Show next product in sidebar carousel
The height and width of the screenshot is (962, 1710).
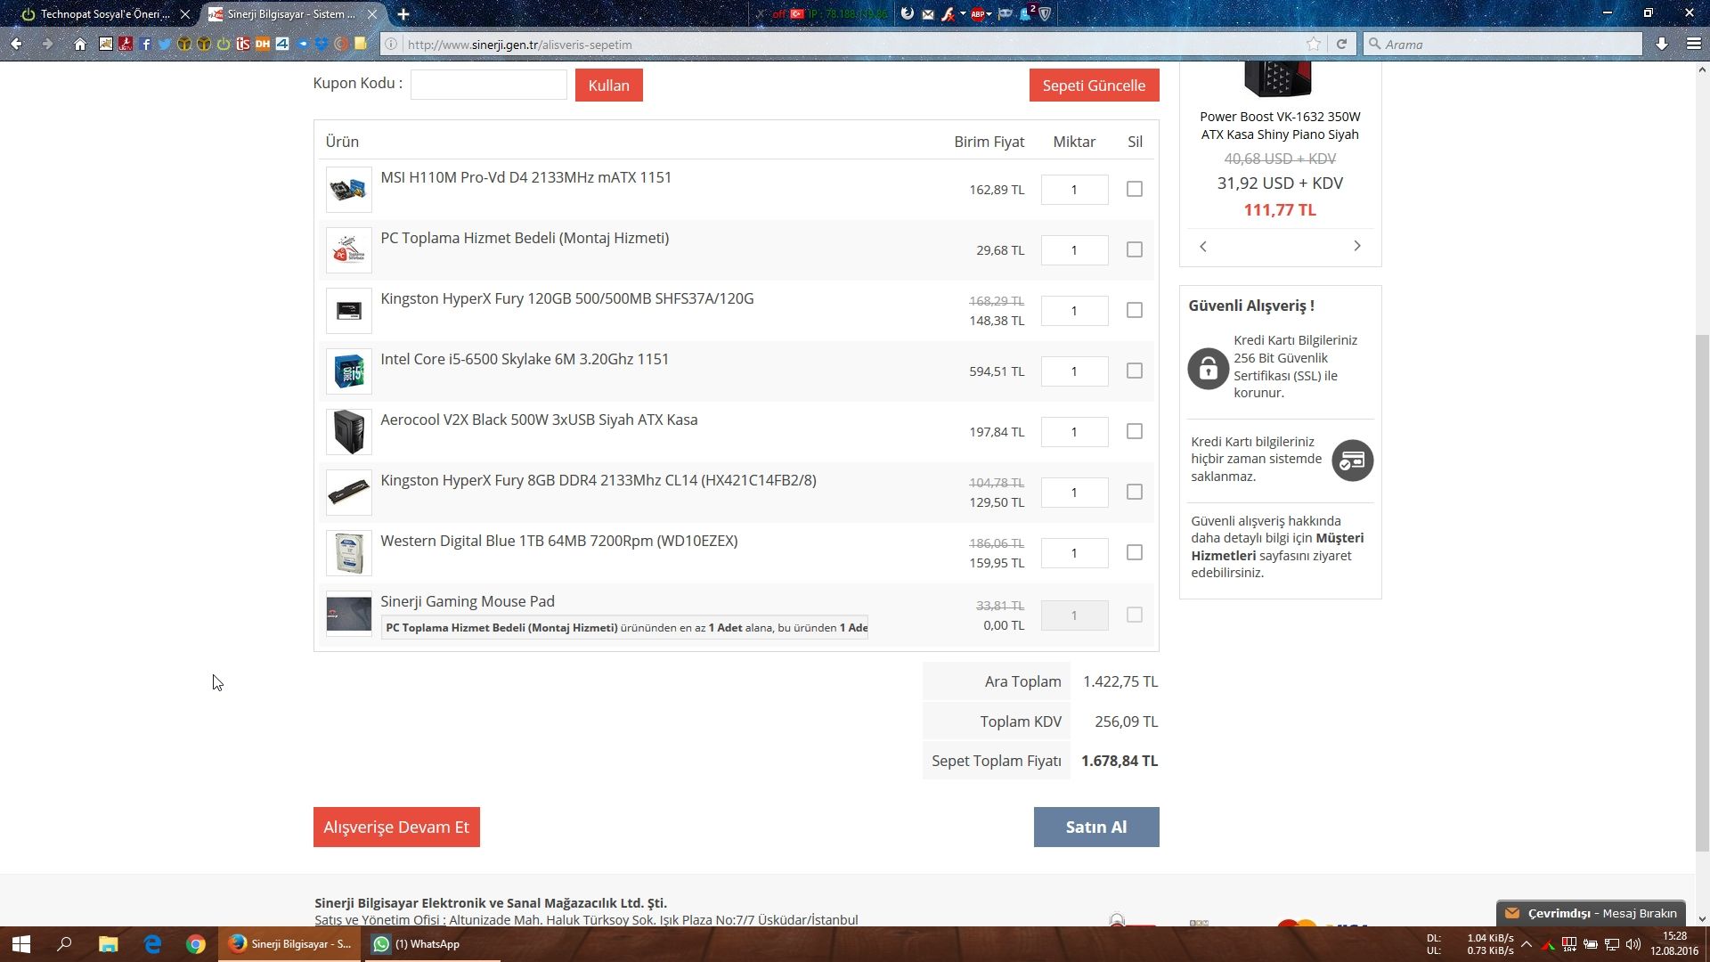tap(1357, 246)
